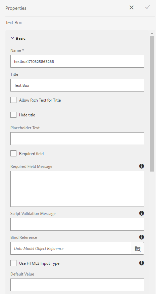Viewport: 156px width, 294px height.
Task: Enable Allow Rich Text for Title checkbox
Action: tap(13, 100)
